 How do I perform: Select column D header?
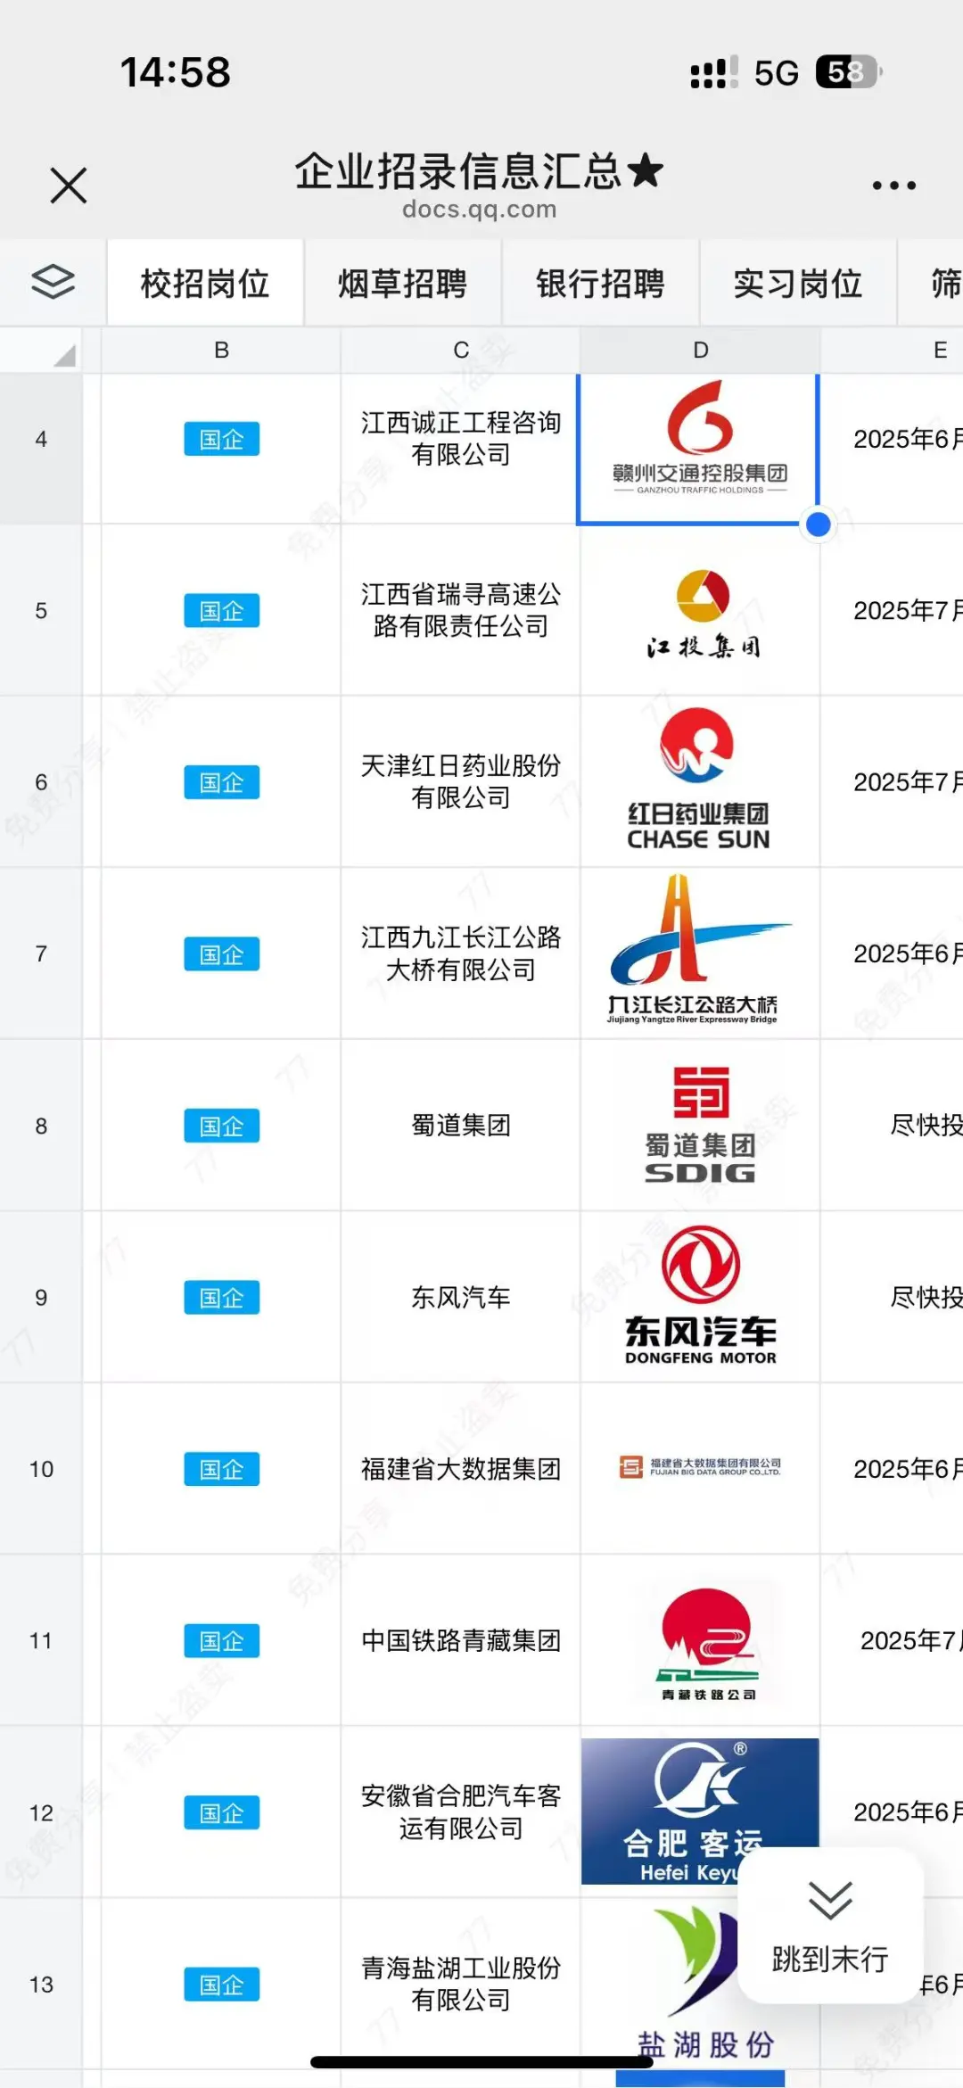pos(701,351)
